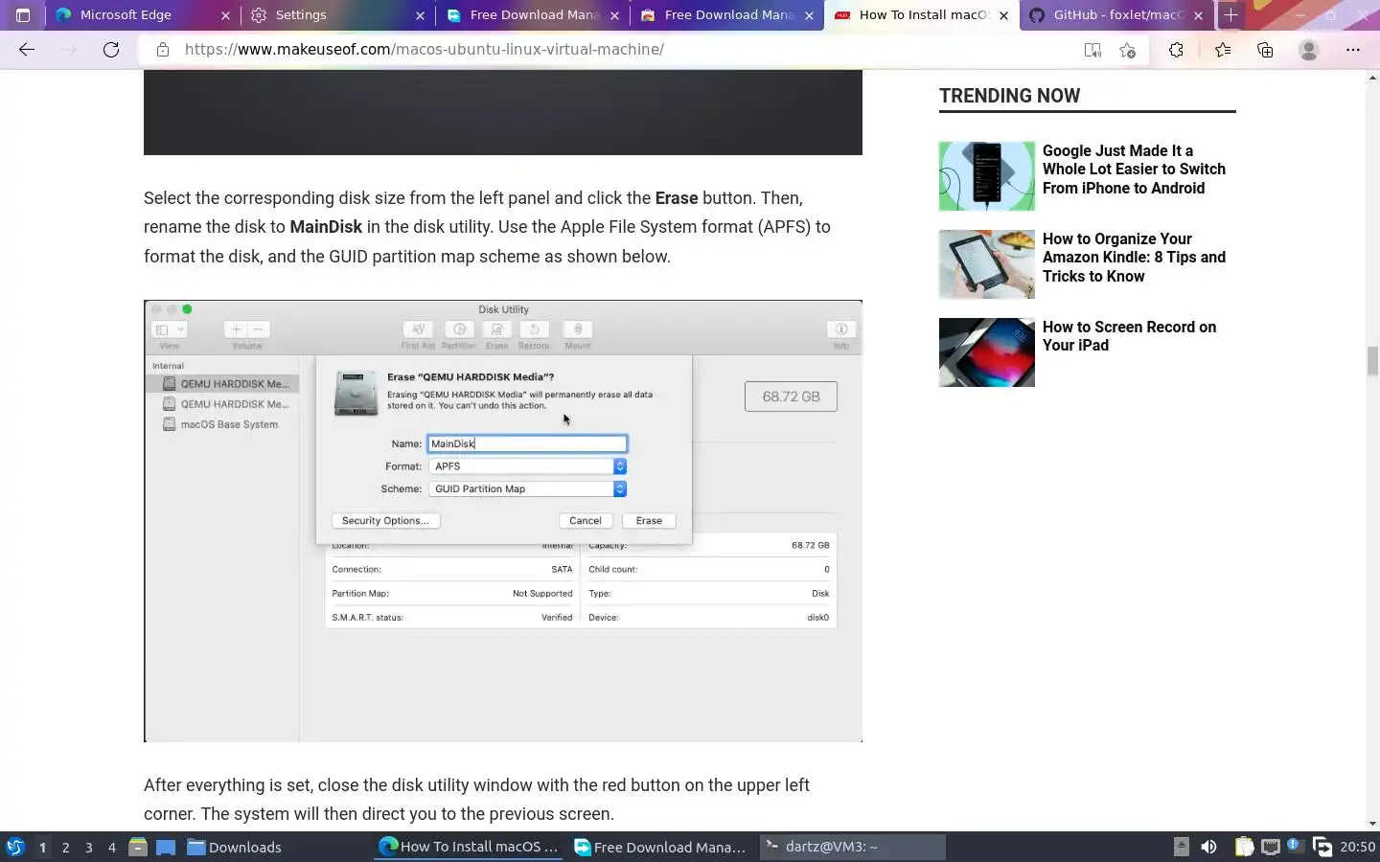1380x862 pixels.
Task: Click the show desktop icon in taskbar
Action: coord(166,847)
